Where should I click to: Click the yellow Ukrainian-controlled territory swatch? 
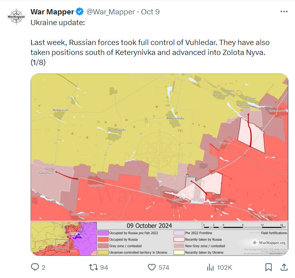(x=103, y=252)
